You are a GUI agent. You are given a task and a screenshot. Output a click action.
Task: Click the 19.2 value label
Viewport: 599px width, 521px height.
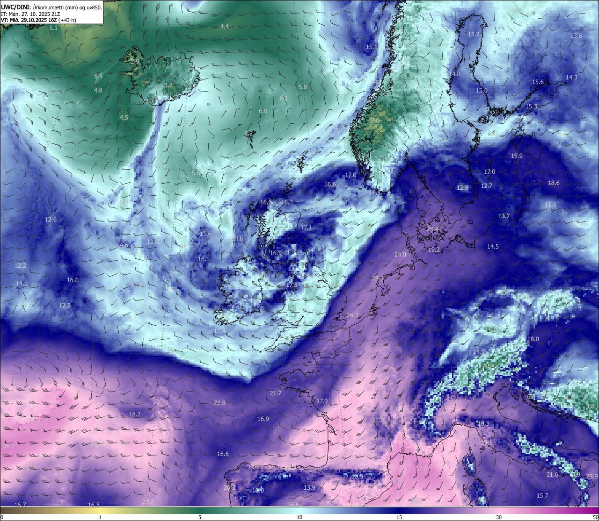coord(434,250)
